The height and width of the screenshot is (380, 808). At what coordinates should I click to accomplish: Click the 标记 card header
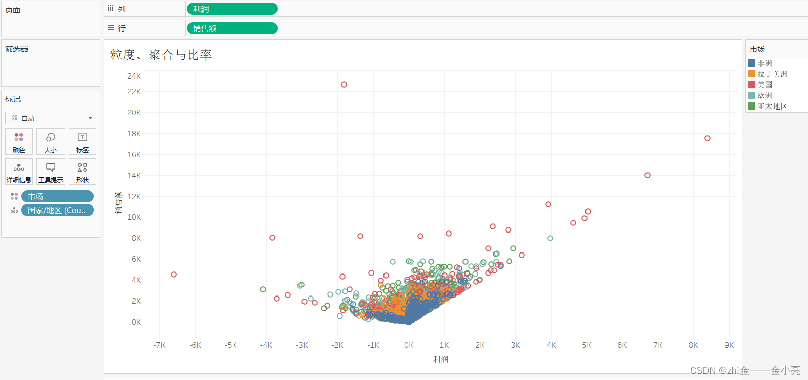[x=13, y=99]
